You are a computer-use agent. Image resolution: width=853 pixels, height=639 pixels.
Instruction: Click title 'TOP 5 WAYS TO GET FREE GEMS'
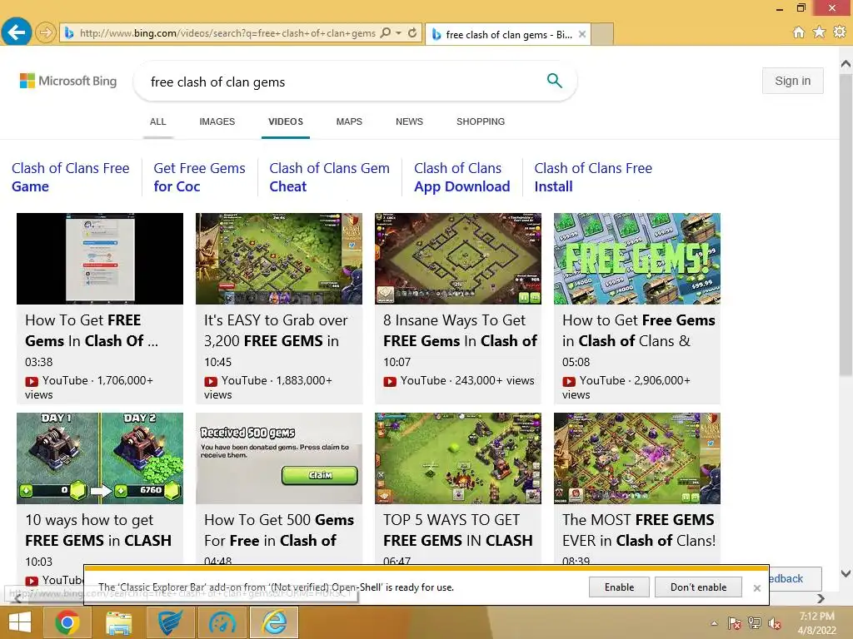[x=458, y=530]
